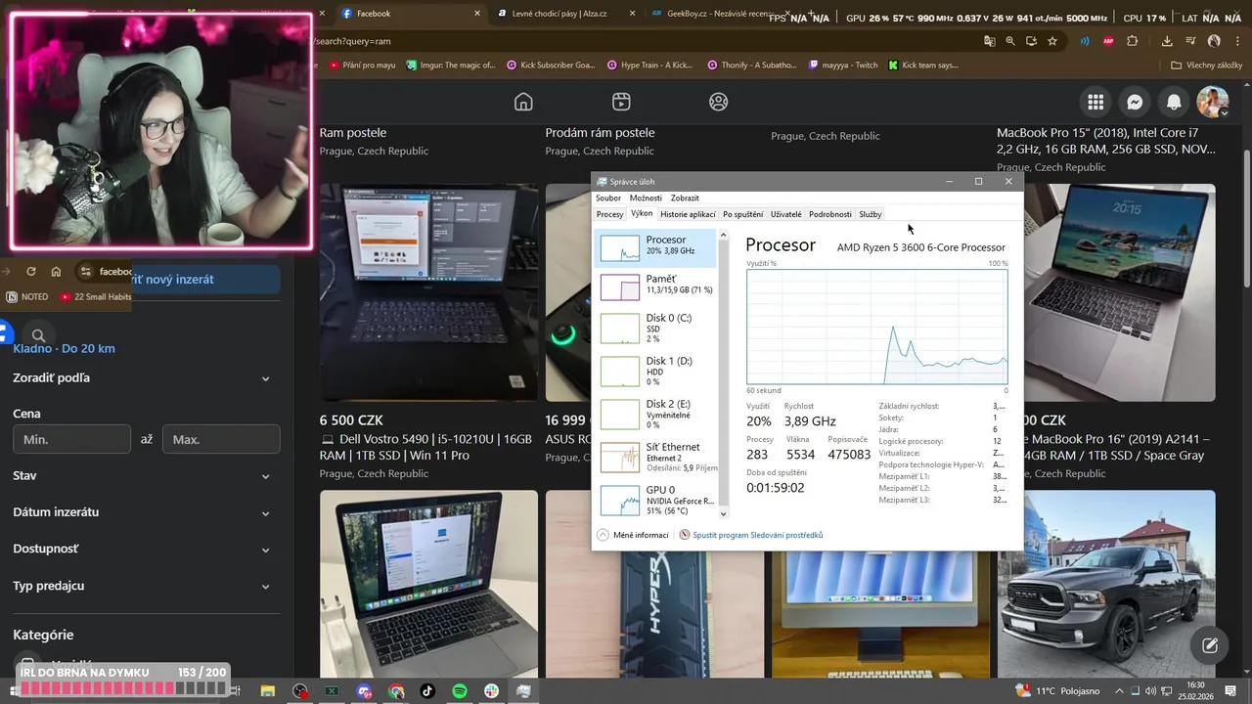
Task: Open the Thonify - A Subatho... bookmark
Action: point(752,66)
